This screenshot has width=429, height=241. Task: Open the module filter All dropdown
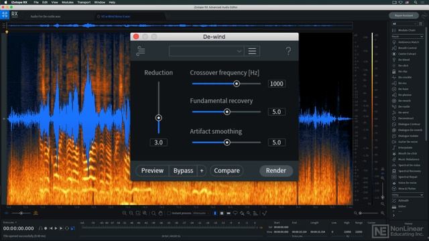(404, 24)
